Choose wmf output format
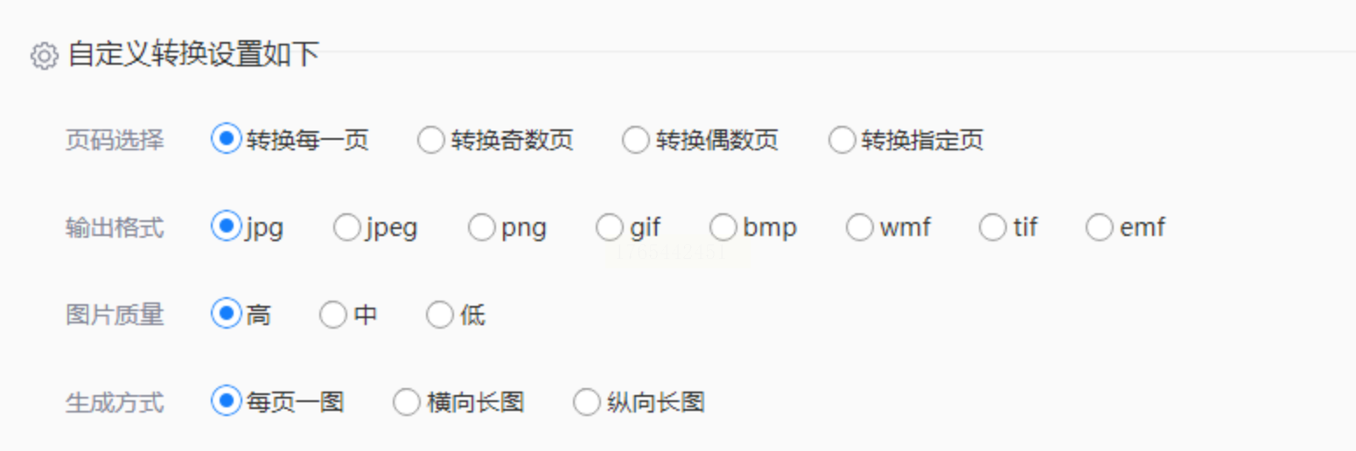The height and width of the screenshot is (451, 1356). (860, 228)
